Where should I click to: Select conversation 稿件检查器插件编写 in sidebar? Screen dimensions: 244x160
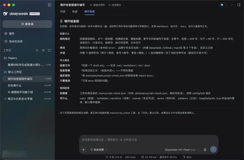pyautogui.click(x=27, y=79)
